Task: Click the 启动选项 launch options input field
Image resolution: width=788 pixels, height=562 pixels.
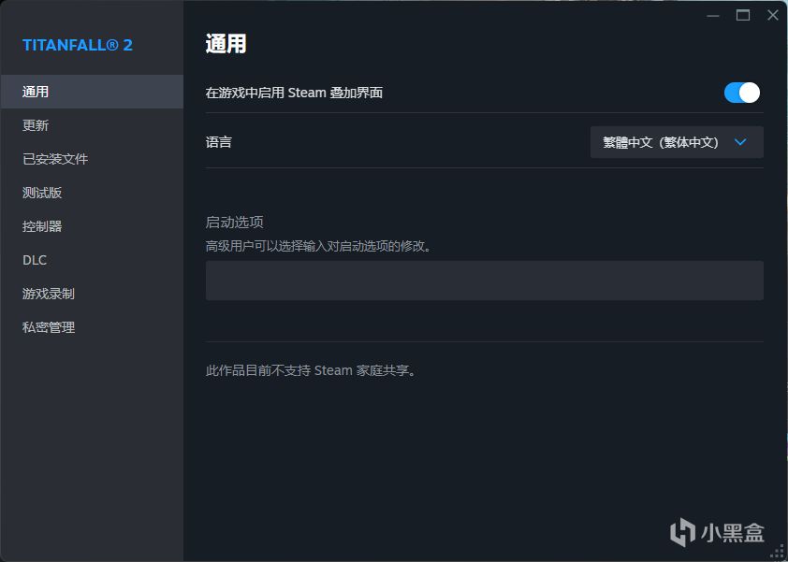Action: 485,281
